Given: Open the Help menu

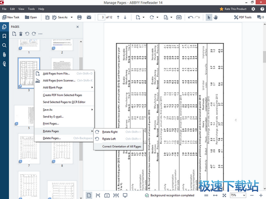Looking at the screenshot, I should point(41,9).
